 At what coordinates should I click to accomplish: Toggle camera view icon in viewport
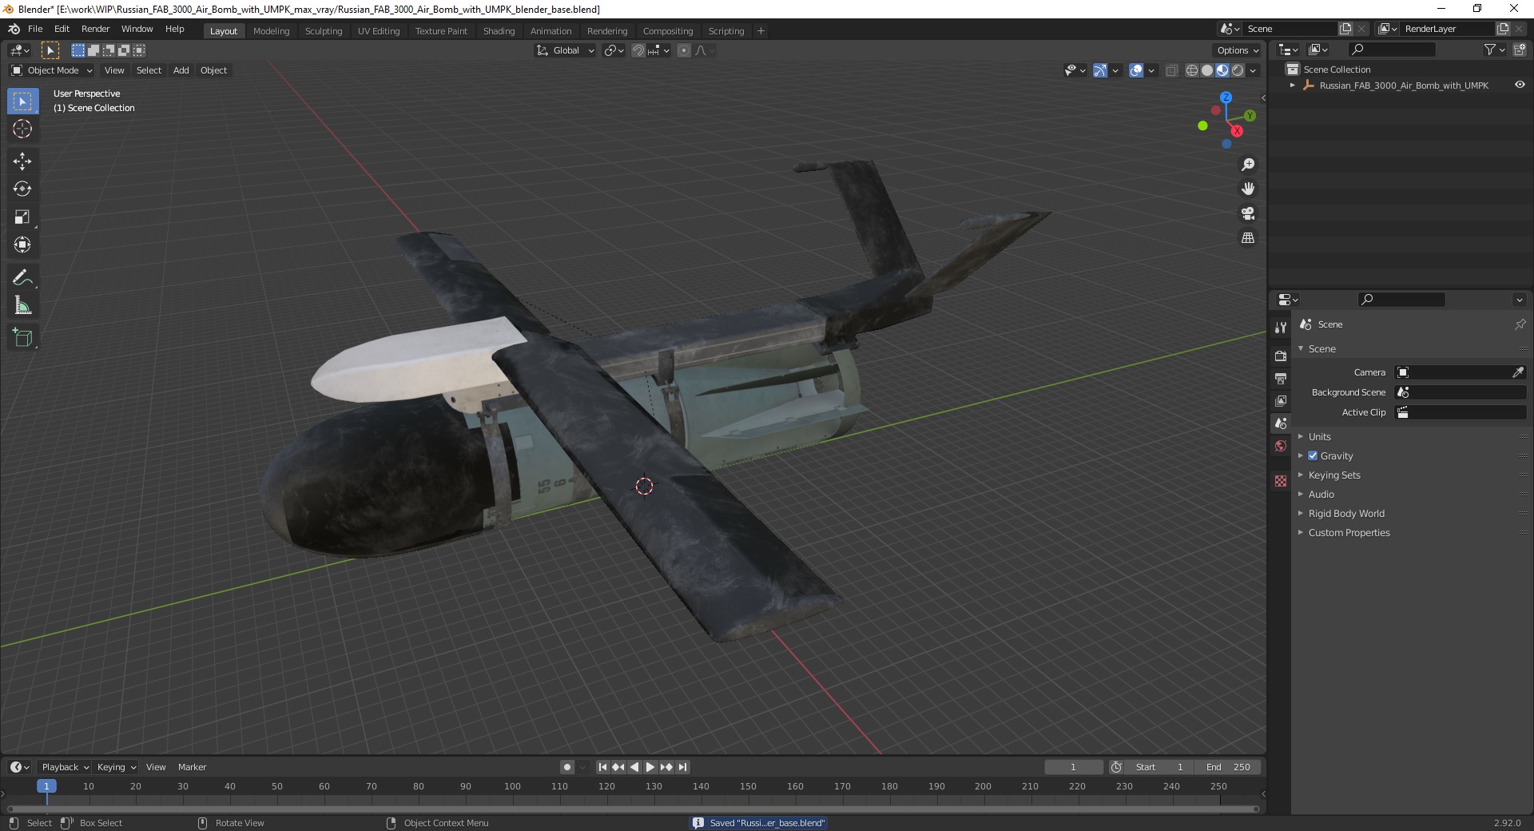coord(1248,213)
